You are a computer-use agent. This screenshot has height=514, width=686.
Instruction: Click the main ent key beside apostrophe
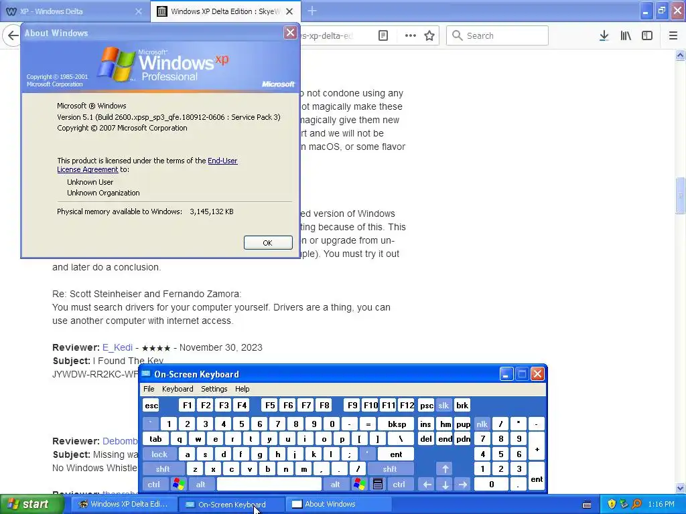point(396,454)
